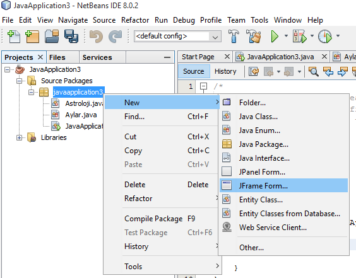Click the Redo toolbar arrow
Screen dimensions: 356x278
pyautogui.click(x=116, y=37)
